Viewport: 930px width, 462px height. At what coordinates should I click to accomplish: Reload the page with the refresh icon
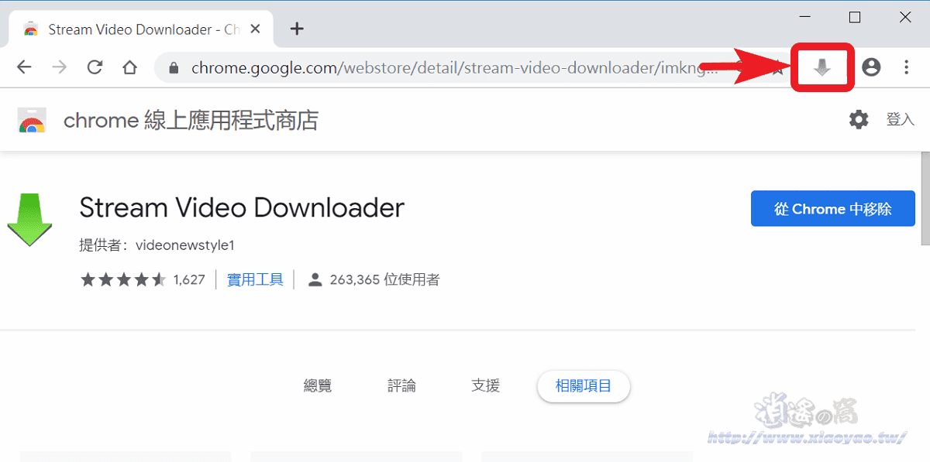click(x=95, y=67)
